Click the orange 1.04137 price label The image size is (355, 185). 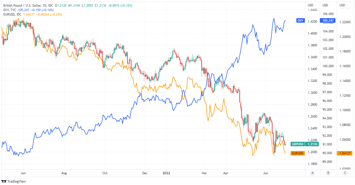[344, 153]
